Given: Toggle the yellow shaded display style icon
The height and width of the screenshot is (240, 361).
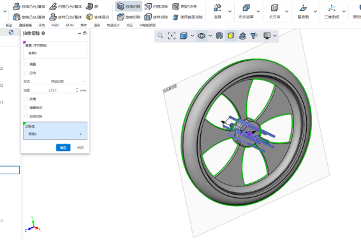Looking at the screenshot, I should (x=231, y=36).
